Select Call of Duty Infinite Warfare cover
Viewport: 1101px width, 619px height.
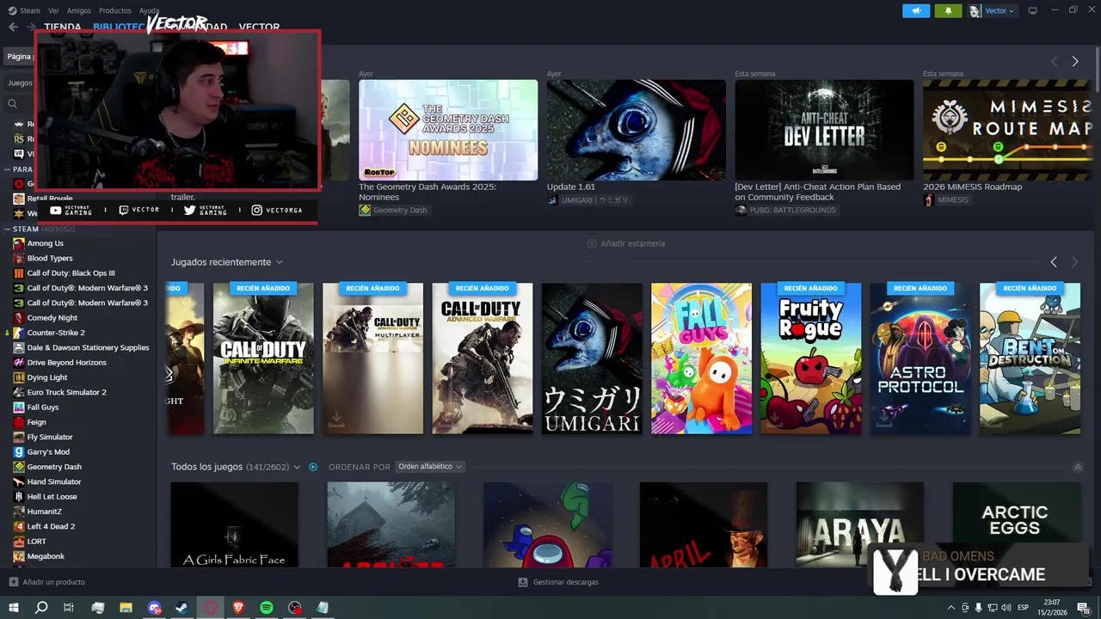pos(263,359)
